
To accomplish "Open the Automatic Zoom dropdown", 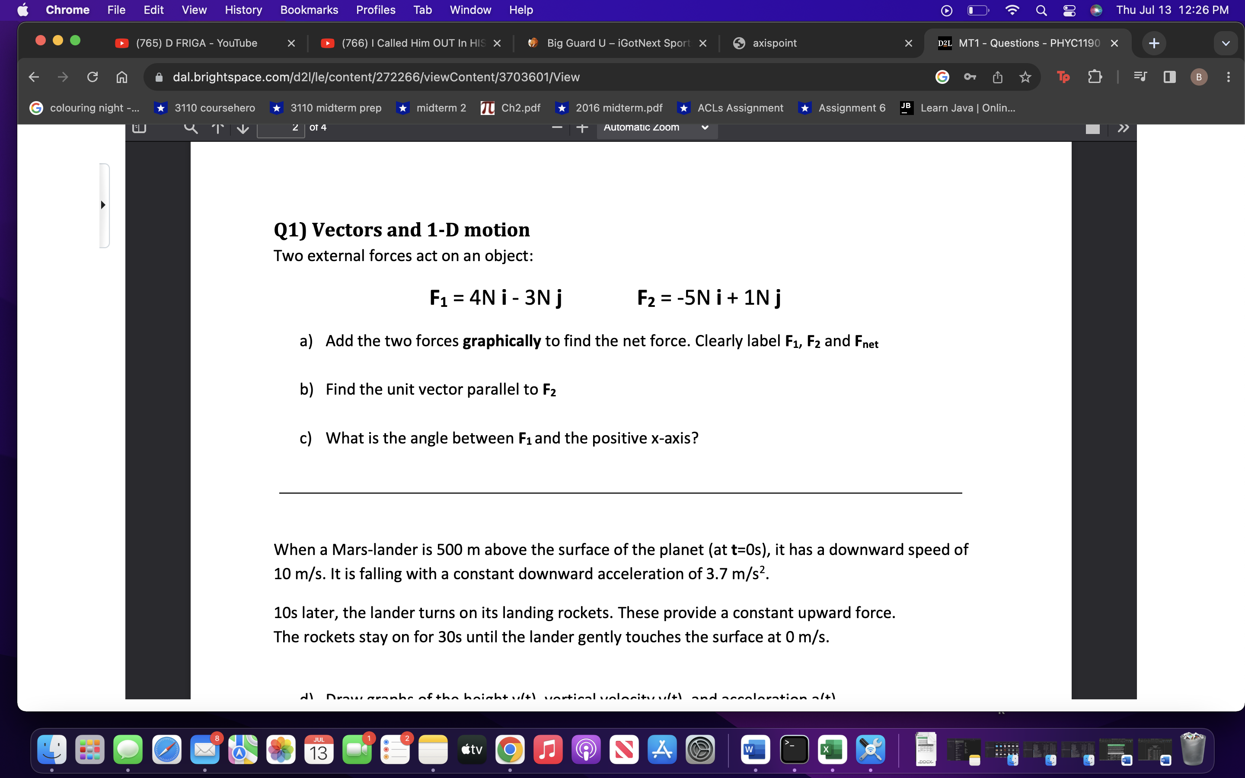I will tap(656, 128).
